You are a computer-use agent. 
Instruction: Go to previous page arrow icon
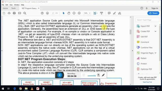[42, 13]
